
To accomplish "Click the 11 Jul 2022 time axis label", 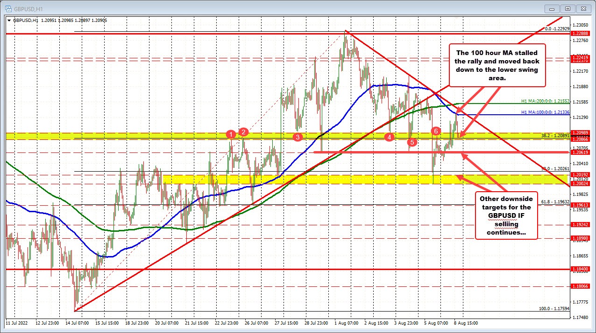I will (x=16, y=323).
